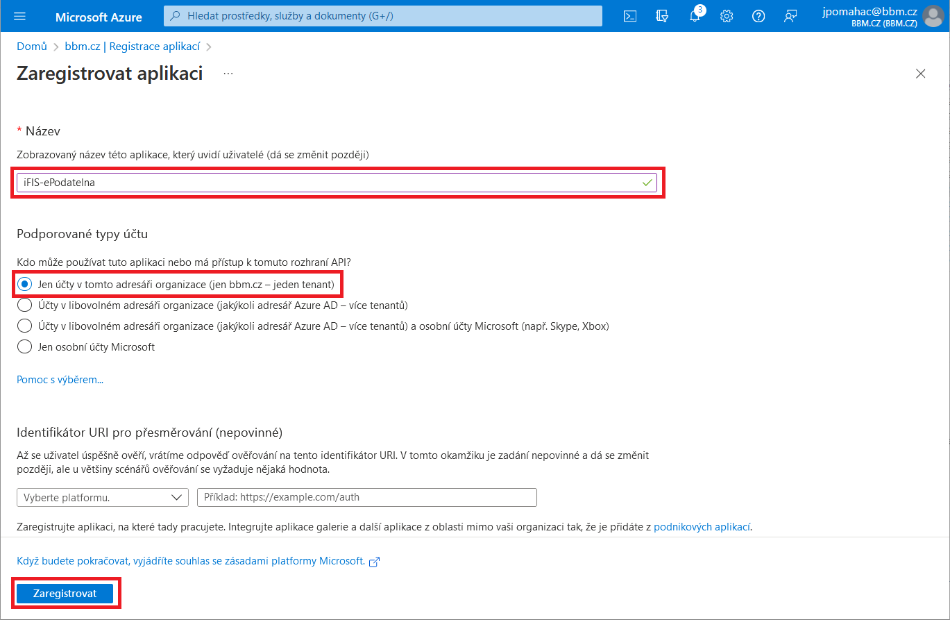Click the jpomahac@bbm.cz account name
The image size is (950, 620).
(x=869, y=11)
